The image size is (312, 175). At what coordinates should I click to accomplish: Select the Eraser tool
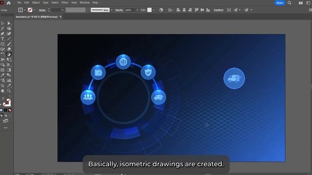click(9, 49)
